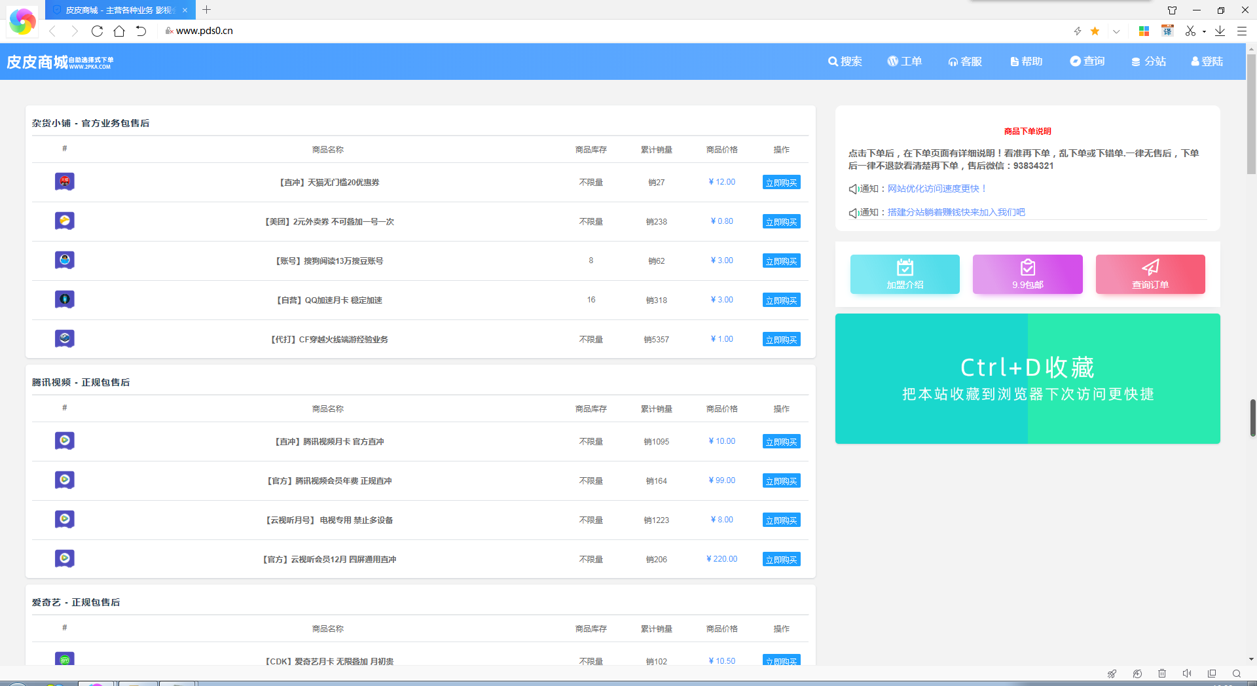Buy 腾讯视频月卡 官方直冲 with 立即购买
This screenshot has height=686, width=1257.
point(782,441)
